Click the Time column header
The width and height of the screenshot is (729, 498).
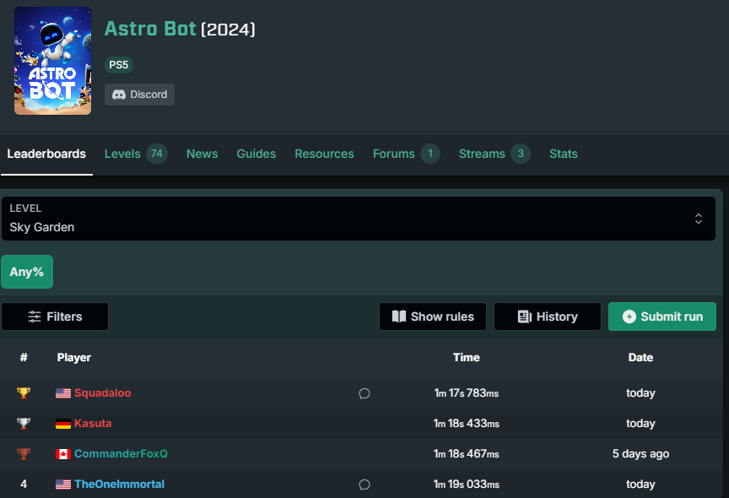point(467,357)
